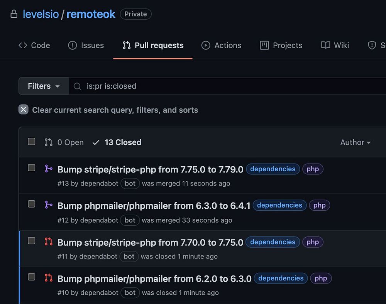
Task: Go to the Code tab
Action: [34, 46]
